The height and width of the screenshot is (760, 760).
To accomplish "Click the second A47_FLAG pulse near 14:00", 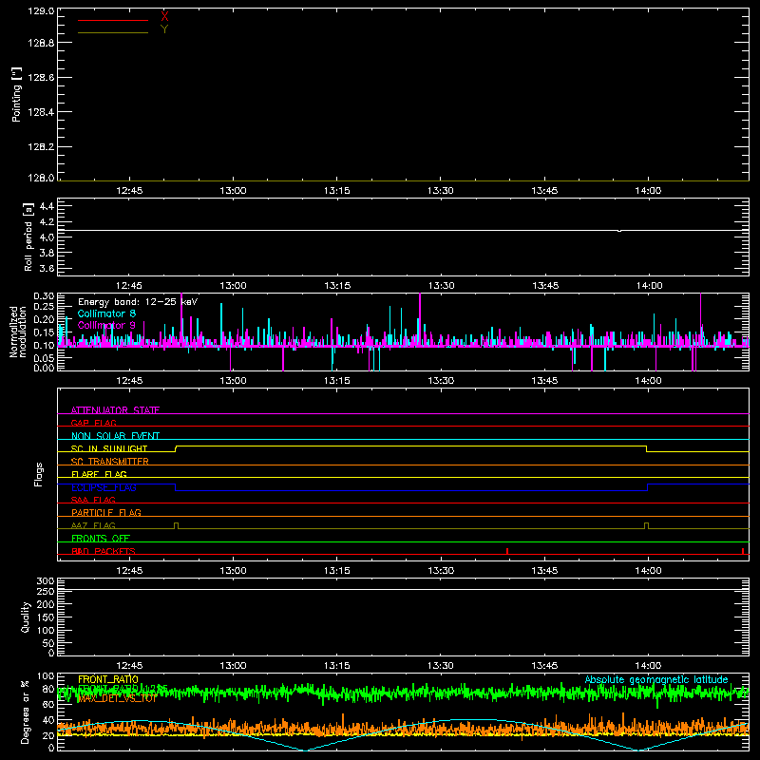I will (647, 526).
